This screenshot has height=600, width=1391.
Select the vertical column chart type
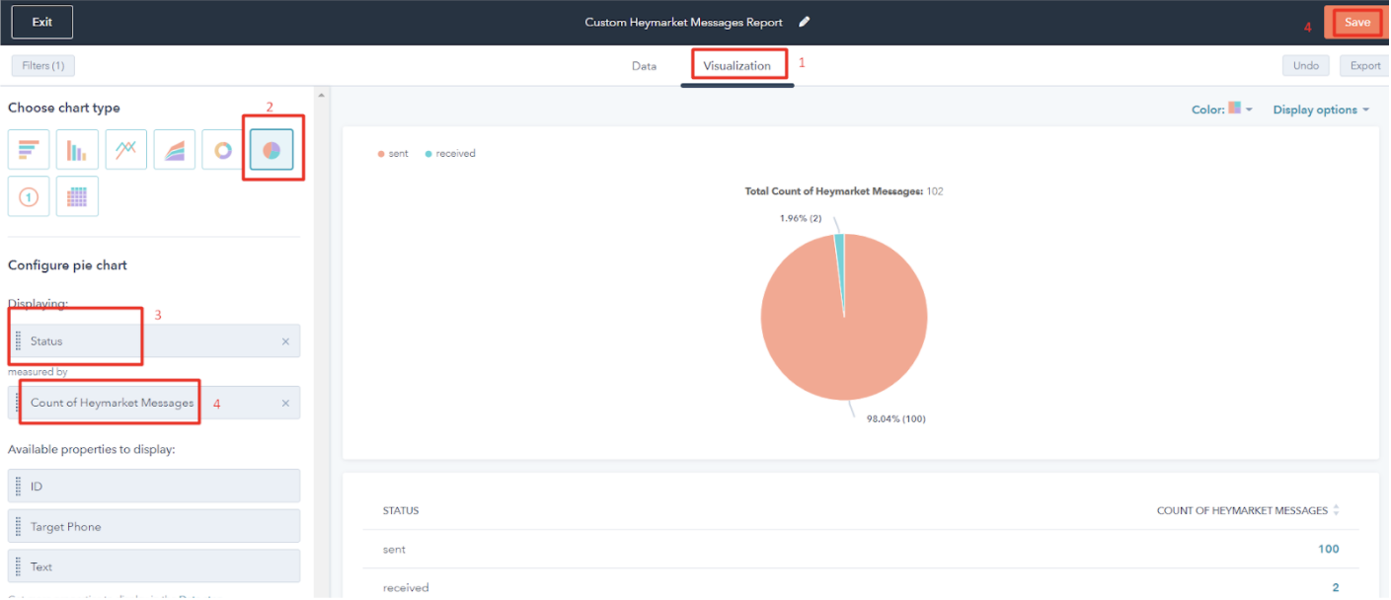(77, 149)
